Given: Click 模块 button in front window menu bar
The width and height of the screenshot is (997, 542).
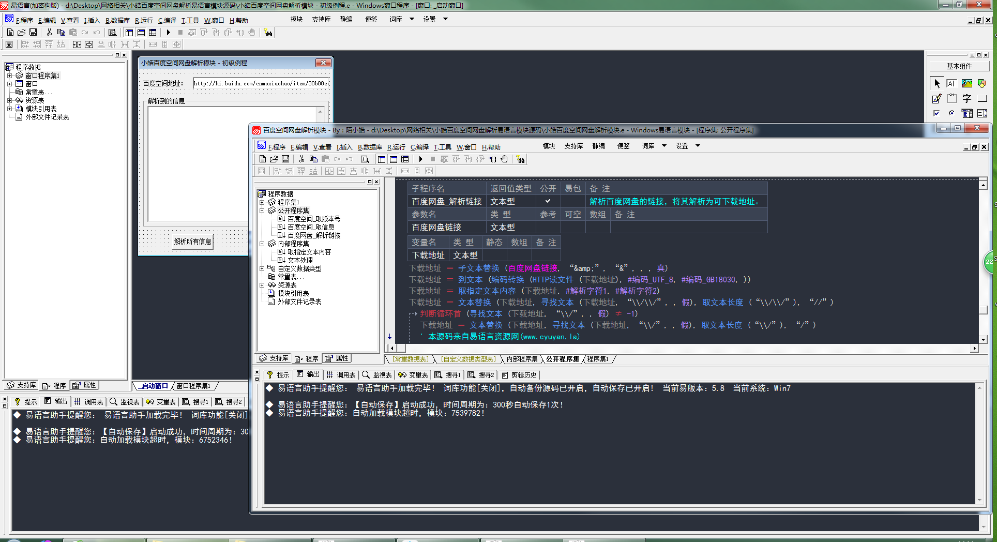Looking at the screenshot, I should click(x=549, y=146).
